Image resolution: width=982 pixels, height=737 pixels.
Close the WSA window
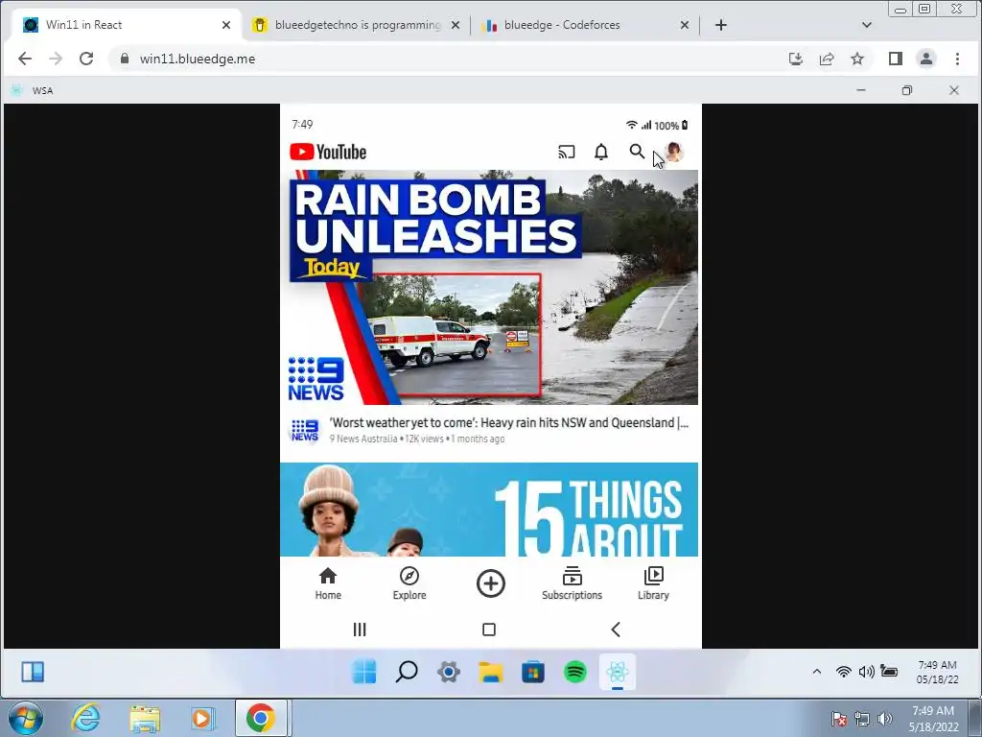pos(954,90)
